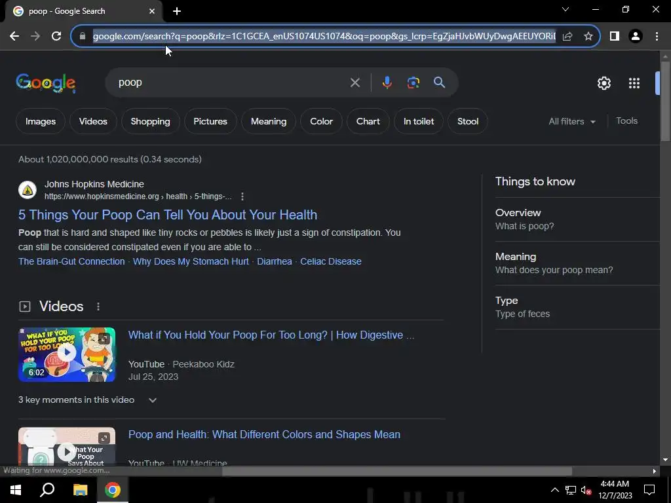Open the Overview What is poop item
The width and height of the screenshot is (671, 503).
coord(577,219)
